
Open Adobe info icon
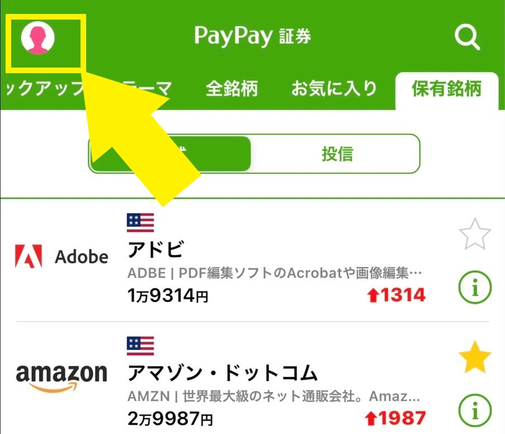475,287
